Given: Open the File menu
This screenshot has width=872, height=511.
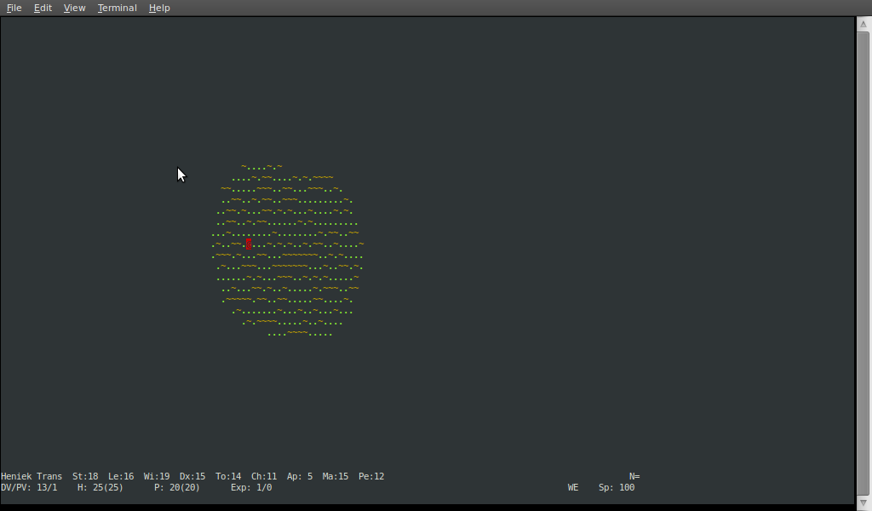Looking at the screenshot, I should point(14,8).
